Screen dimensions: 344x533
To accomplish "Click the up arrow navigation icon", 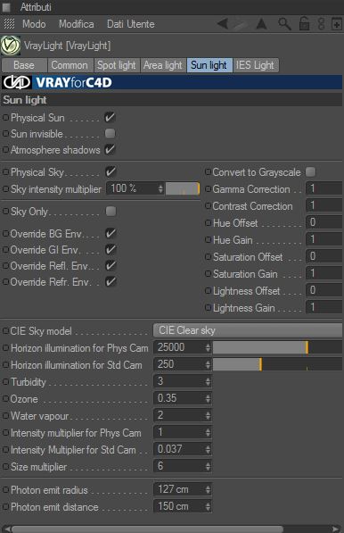I will (261, 24).
